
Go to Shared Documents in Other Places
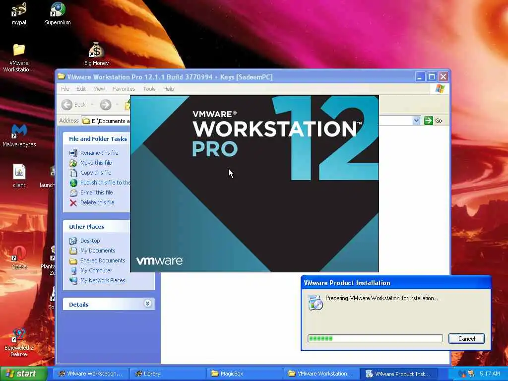pyautogui.click(x=102, y=260)
